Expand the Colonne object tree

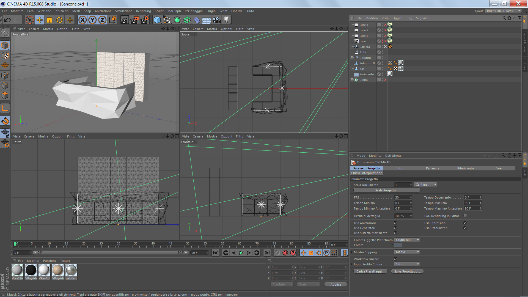coord(352,58)
